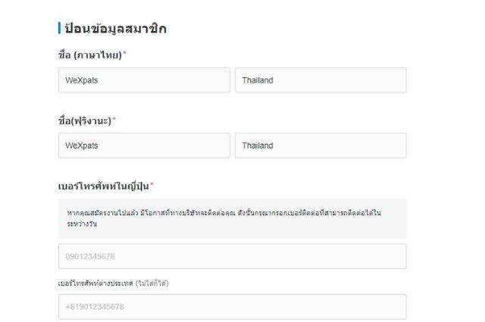Focus the furigana last name field with Thailand
The width and height of the screenshot is (485, 322).
pos(321,145)
